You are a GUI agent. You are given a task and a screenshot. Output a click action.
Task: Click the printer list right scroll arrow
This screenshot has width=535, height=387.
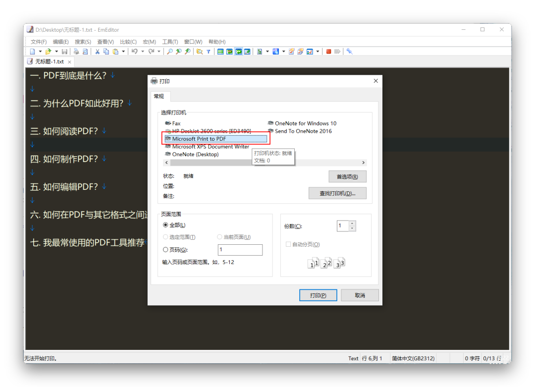click(x=364, y=163)
